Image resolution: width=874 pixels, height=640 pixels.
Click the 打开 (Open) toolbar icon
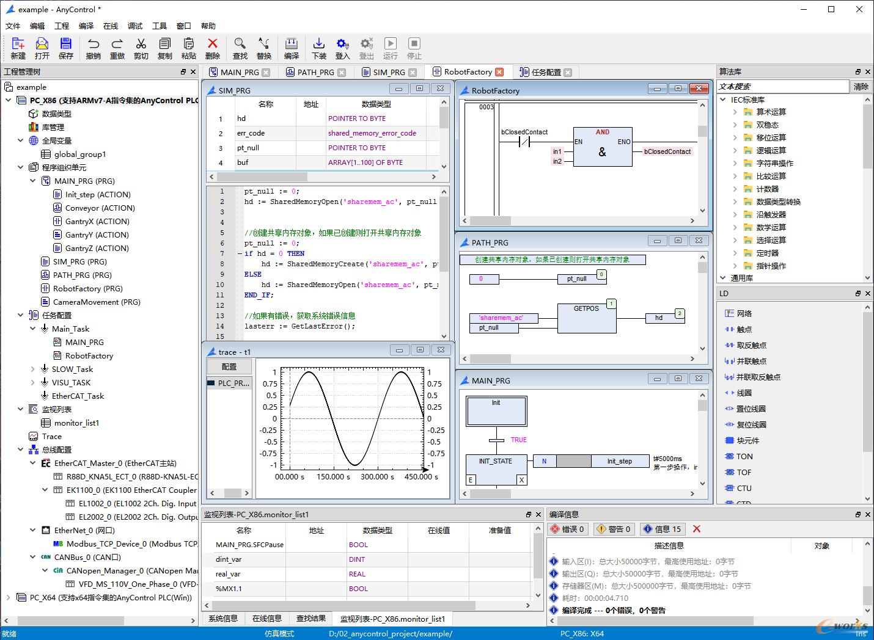42,44
